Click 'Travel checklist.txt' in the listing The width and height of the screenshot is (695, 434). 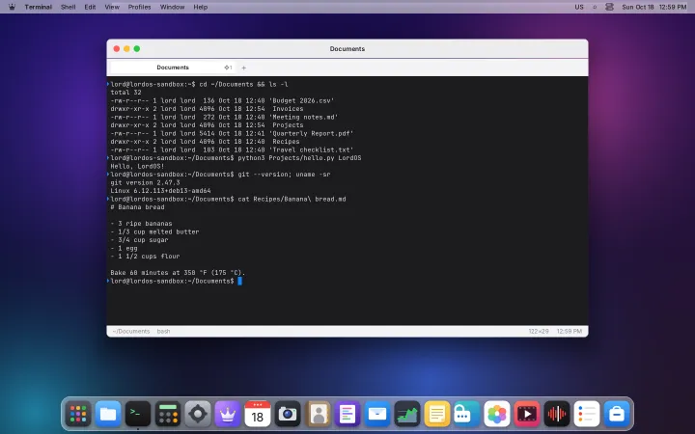[311, 150]
